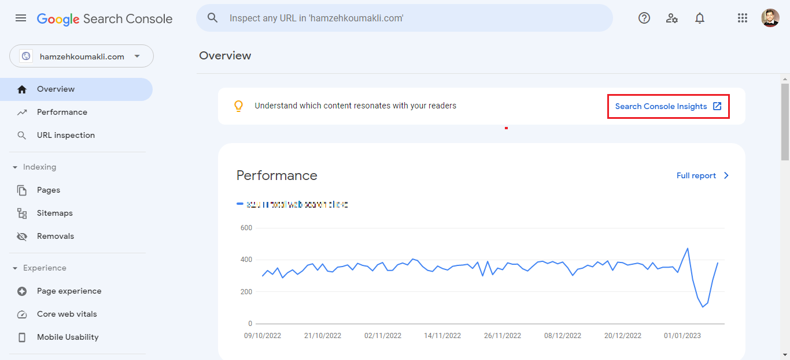
Task: Open the Search Console Insights link
Action: [668, 107]
